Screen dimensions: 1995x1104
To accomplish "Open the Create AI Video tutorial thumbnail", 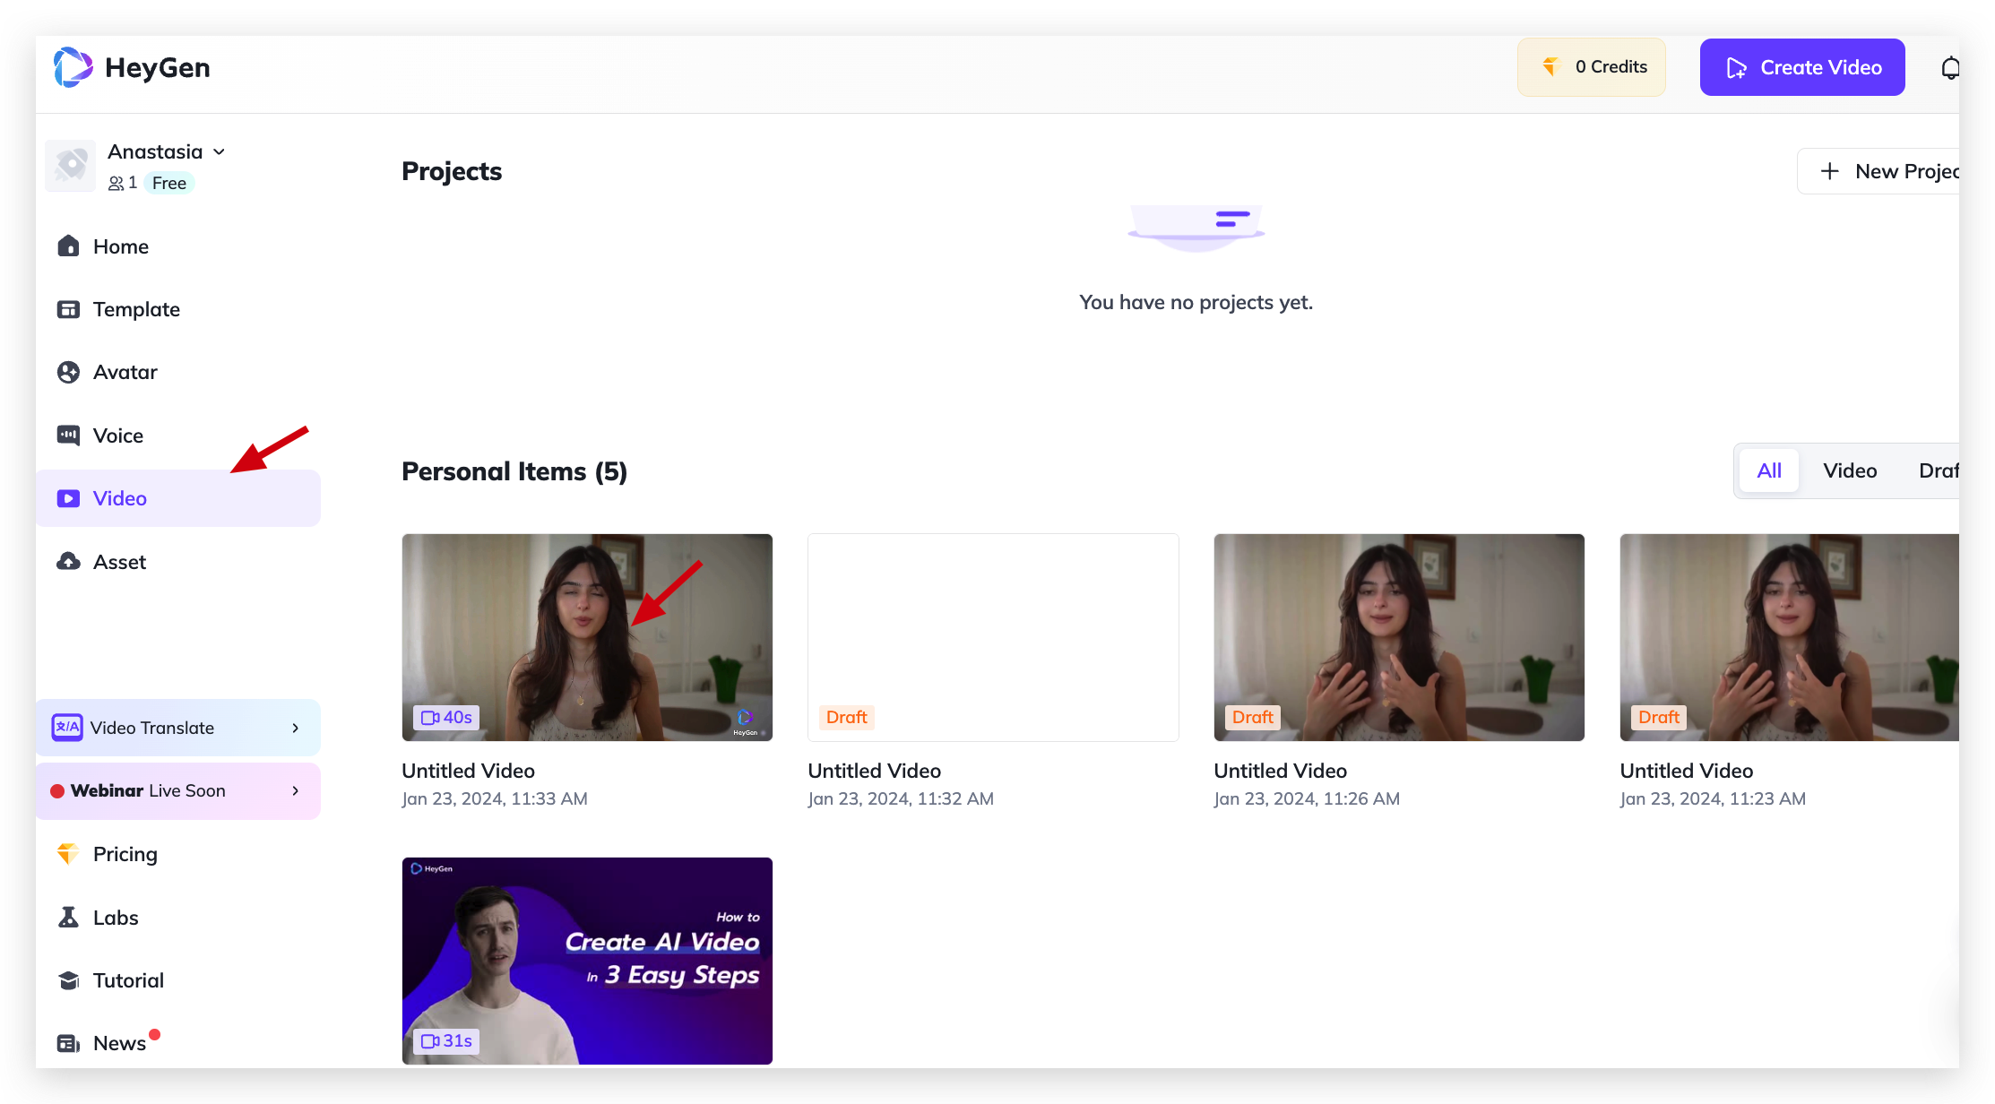I will tap(587, 961).
